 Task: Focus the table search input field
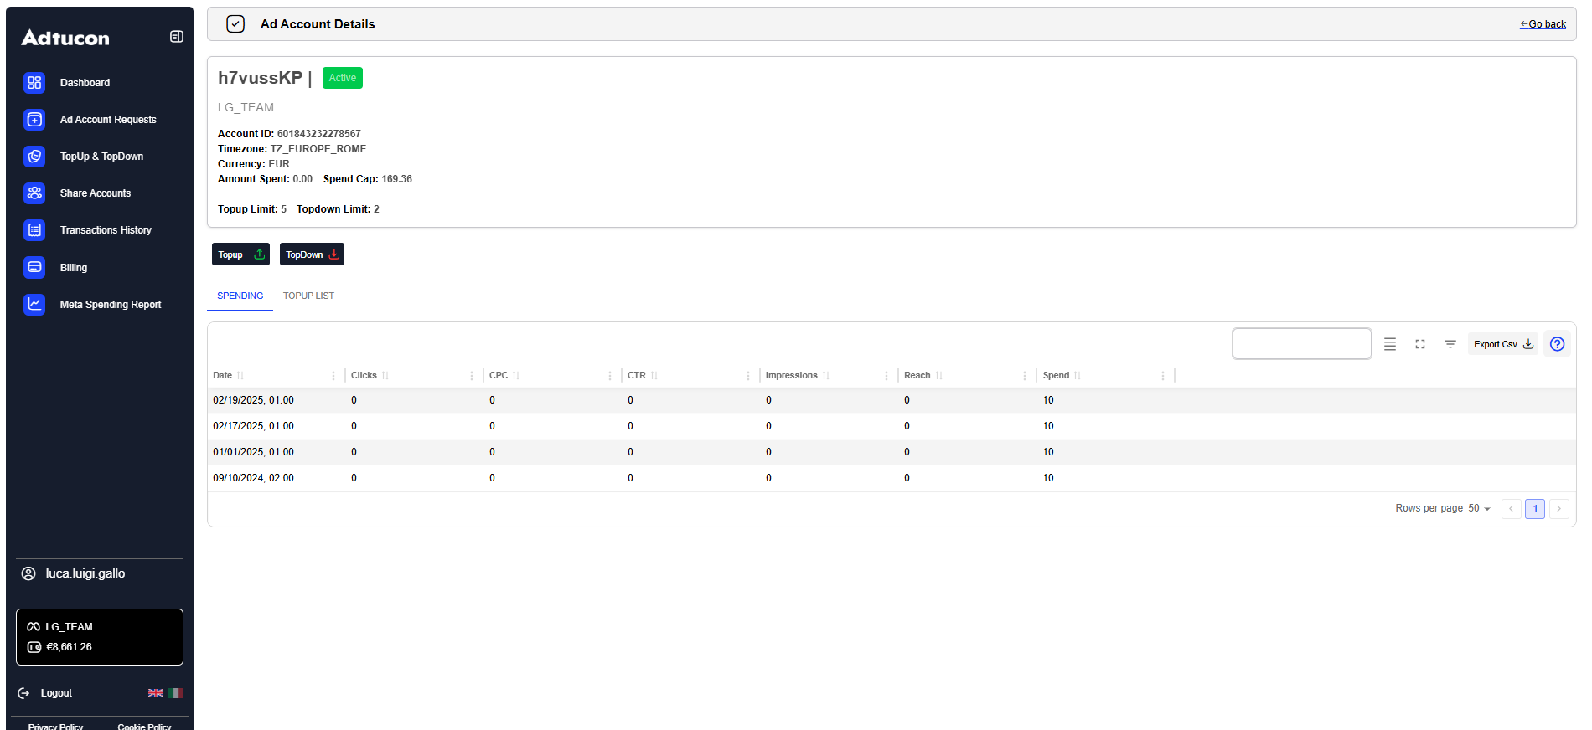point(1301,344)
